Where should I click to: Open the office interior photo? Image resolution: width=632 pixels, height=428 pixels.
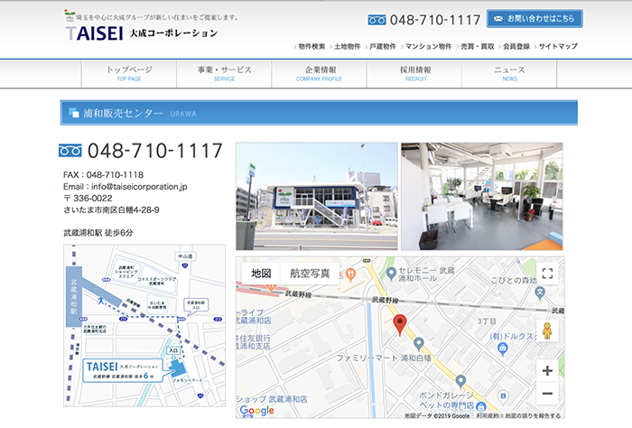481,196
